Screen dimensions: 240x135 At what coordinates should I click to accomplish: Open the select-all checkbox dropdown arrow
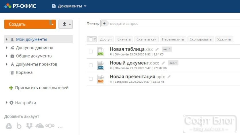(x=95, y=39)
